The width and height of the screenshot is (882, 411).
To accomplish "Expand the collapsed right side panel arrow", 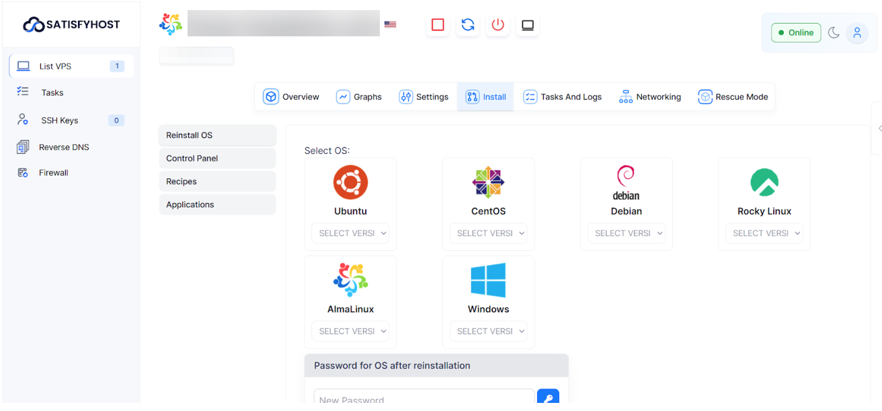I will [x=879, y=128].
